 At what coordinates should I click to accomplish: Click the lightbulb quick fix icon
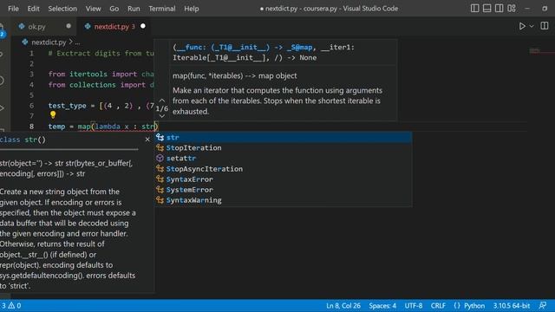pos(53,115)
